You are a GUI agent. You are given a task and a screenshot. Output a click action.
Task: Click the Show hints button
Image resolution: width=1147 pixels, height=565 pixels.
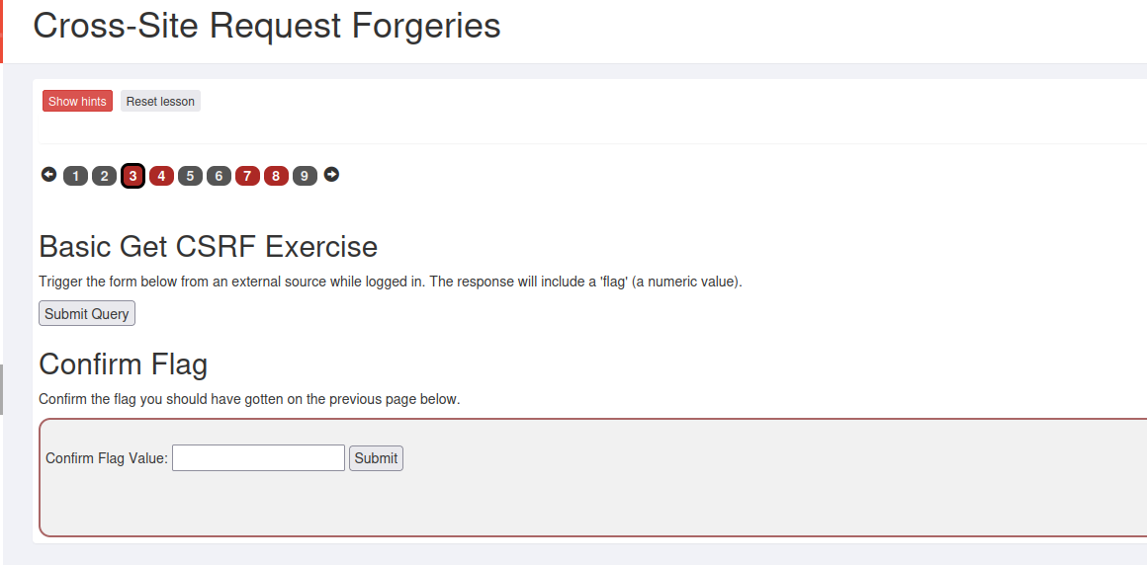tap(77, 102)
